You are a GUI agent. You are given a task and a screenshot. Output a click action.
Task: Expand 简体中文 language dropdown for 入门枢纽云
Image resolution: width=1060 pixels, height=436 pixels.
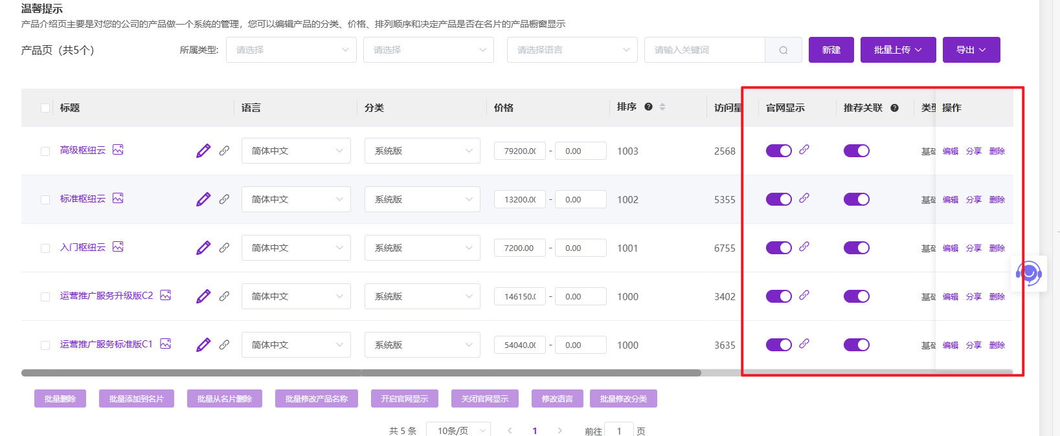coord(296,248)
